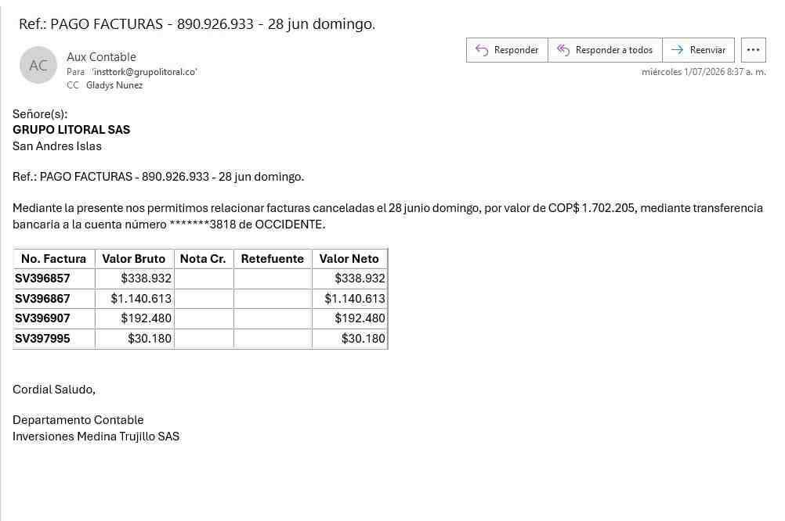The width and height of the screenshot is (785, 521).
Task: Click invoice SV396907 in the table
Action: click(42, 318)
